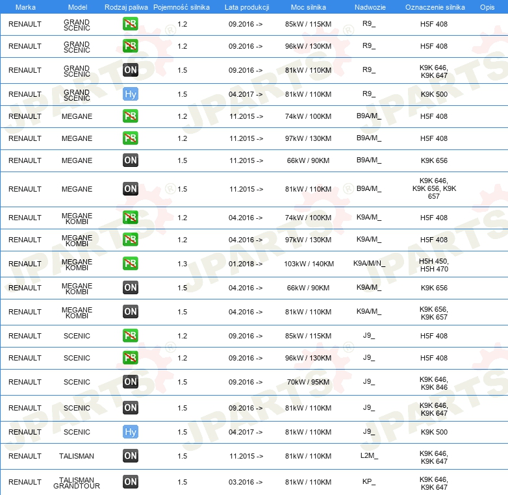This screenshot has height=495, width=508.
Task: Select the Pojemność silnika column header
Action: pyautogui.click(x=181, y=7)
